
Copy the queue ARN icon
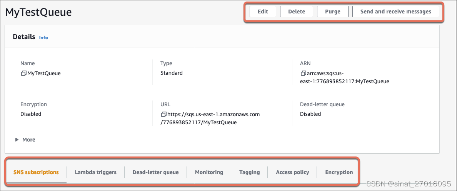point(303,73)
